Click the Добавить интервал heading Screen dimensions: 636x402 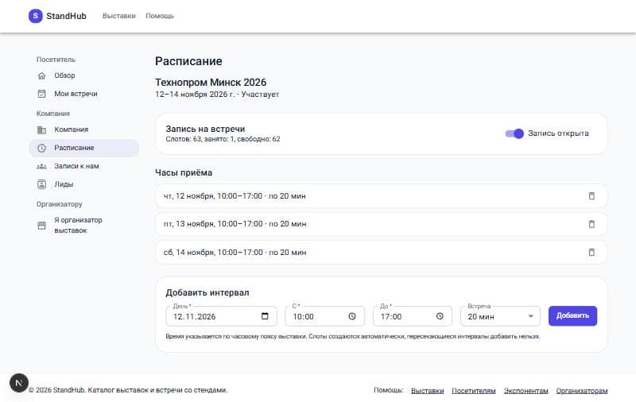(207, 292)
